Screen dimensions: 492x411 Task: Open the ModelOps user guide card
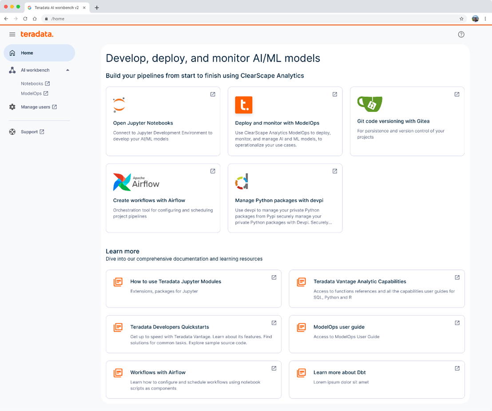pos(339,327)
